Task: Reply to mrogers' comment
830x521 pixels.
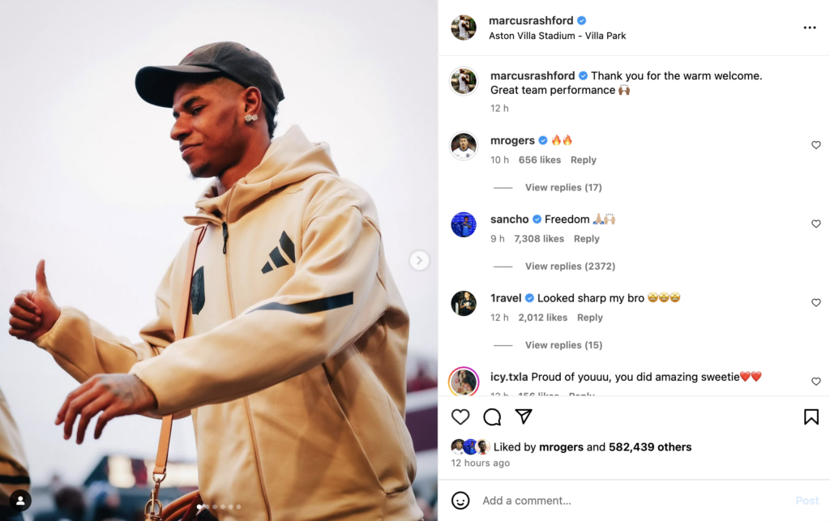Action: click(584, 160)
